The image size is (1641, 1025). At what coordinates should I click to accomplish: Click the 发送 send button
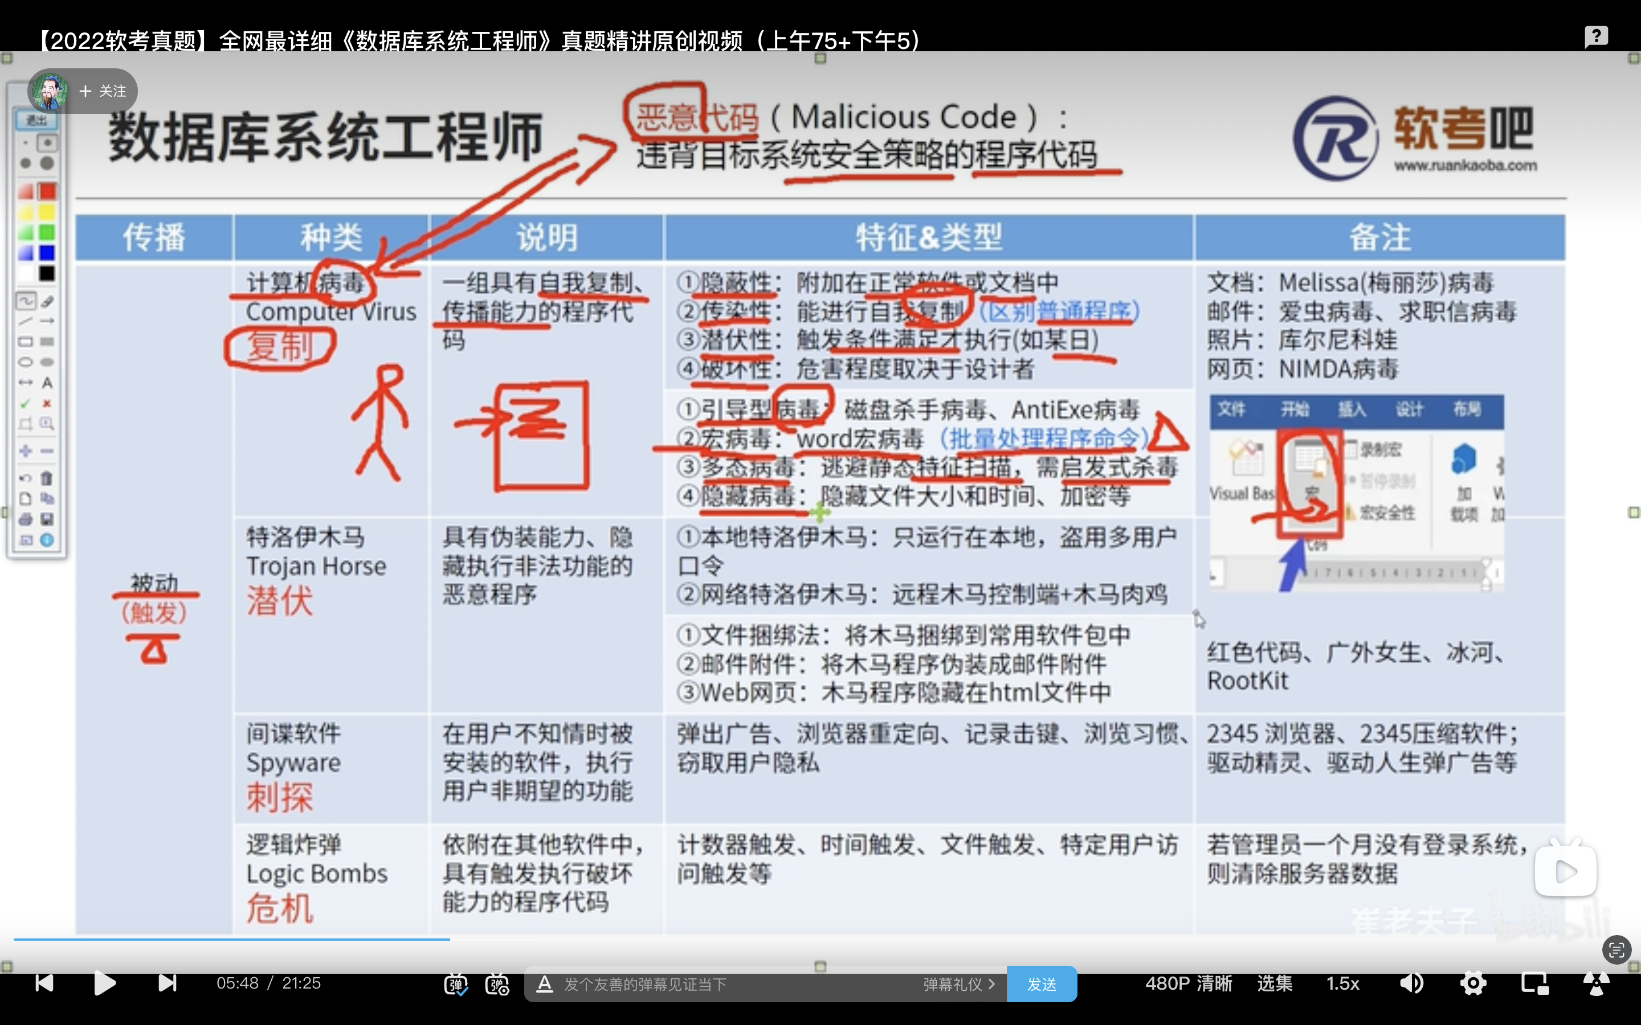point(1042,985)
